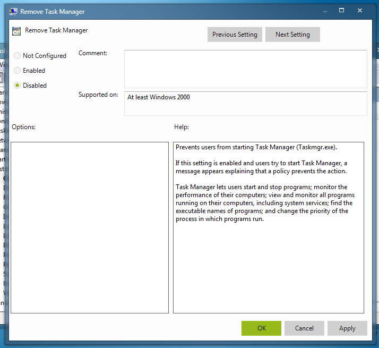Click the policy setting icon beside heading
379x348 pixels.
click(x=16, y=31)
